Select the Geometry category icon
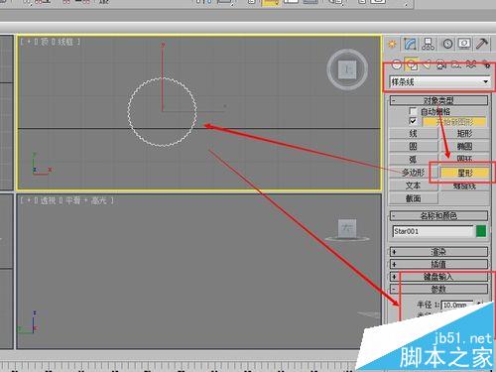This screenshot has width=496, height=372. [x=397, y=64]
